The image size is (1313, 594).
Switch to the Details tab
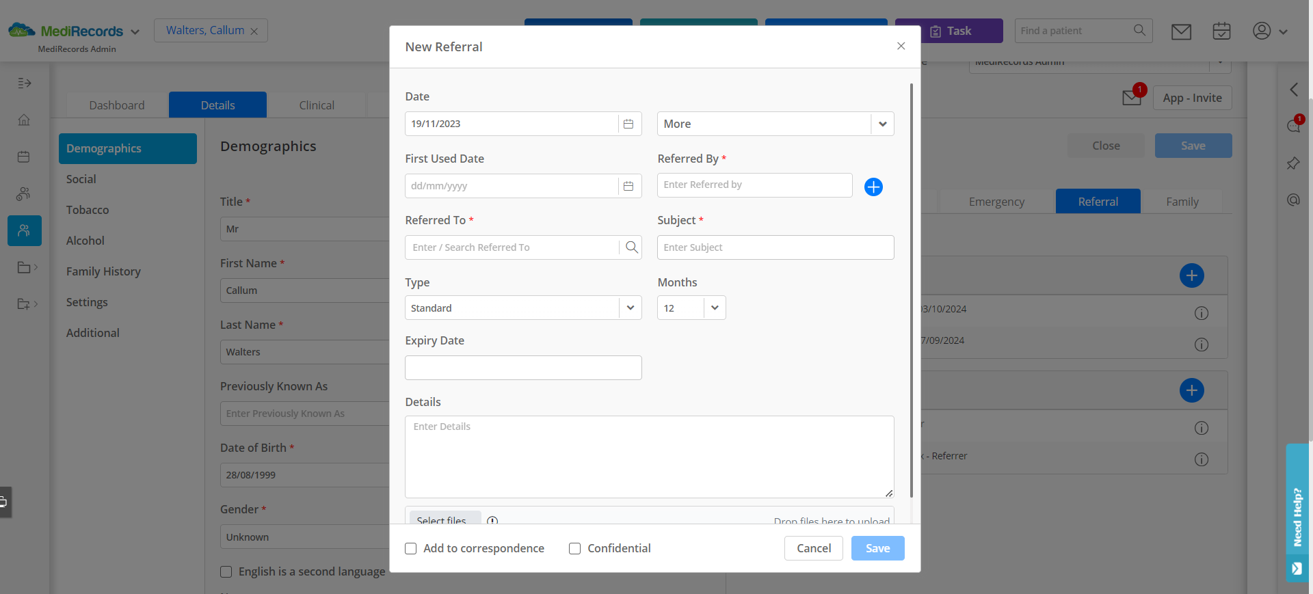point(217,105)
